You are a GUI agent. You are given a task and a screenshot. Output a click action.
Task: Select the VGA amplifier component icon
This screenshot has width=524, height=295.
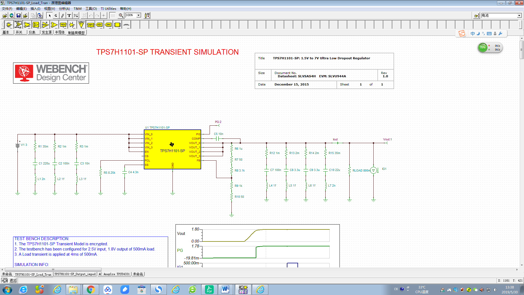45,25
